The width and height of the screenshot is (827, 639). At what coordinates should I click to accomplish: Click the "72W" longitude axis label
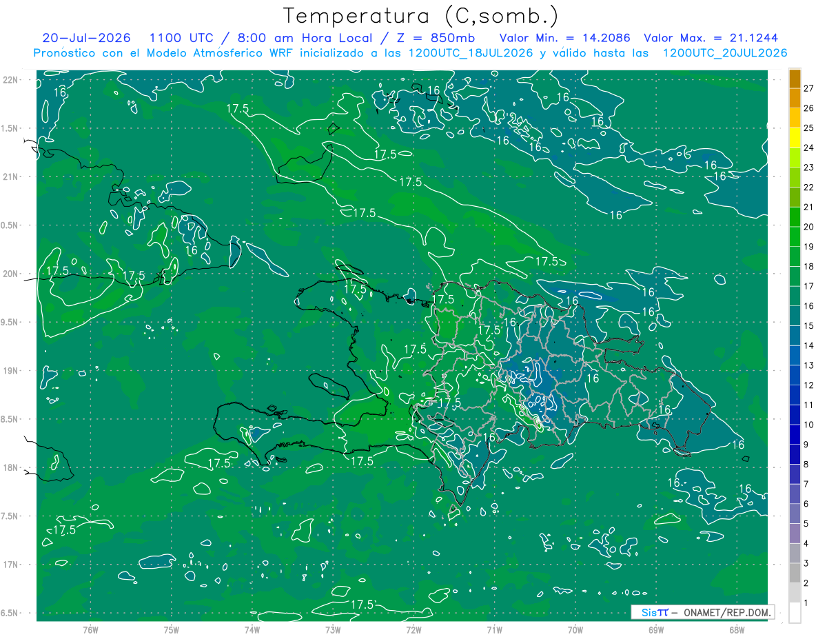point(413,629)
